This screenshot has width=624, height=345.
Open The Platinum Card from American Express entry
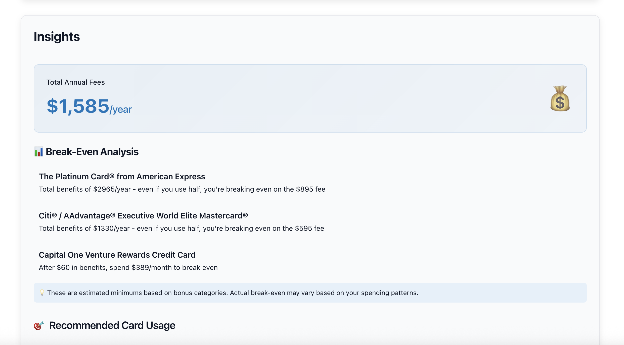pos(122,176)
